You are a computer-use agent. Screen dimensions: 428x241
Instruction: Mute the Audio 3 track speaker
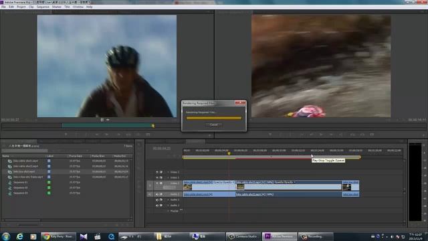[x=157, y=206]
